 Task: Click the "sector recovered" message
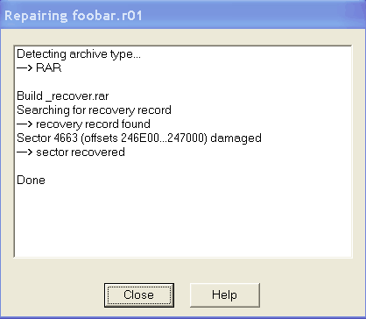click(81, 152)
